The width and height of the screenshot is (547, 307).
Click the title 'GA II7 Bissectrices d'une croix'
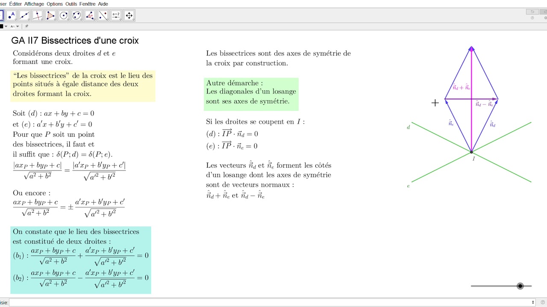click(x=75, y=41)
